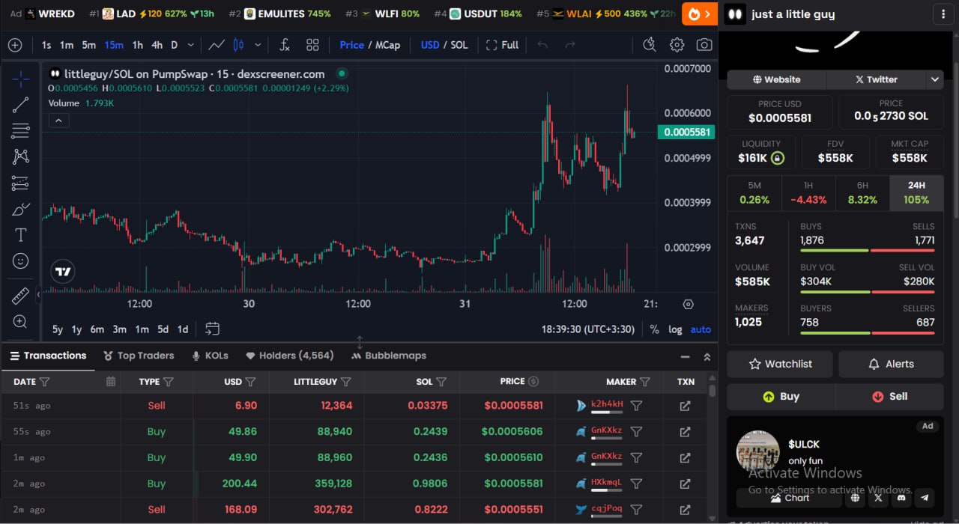Image resolution: width=959 pixels, height=524 pixels.
Task: Filter by TYPE column funnel
Action: (168, 382)
